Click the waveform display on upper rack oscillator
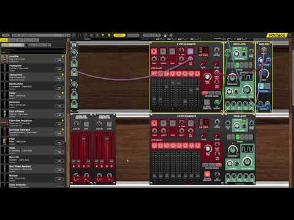 coord(247,77)
